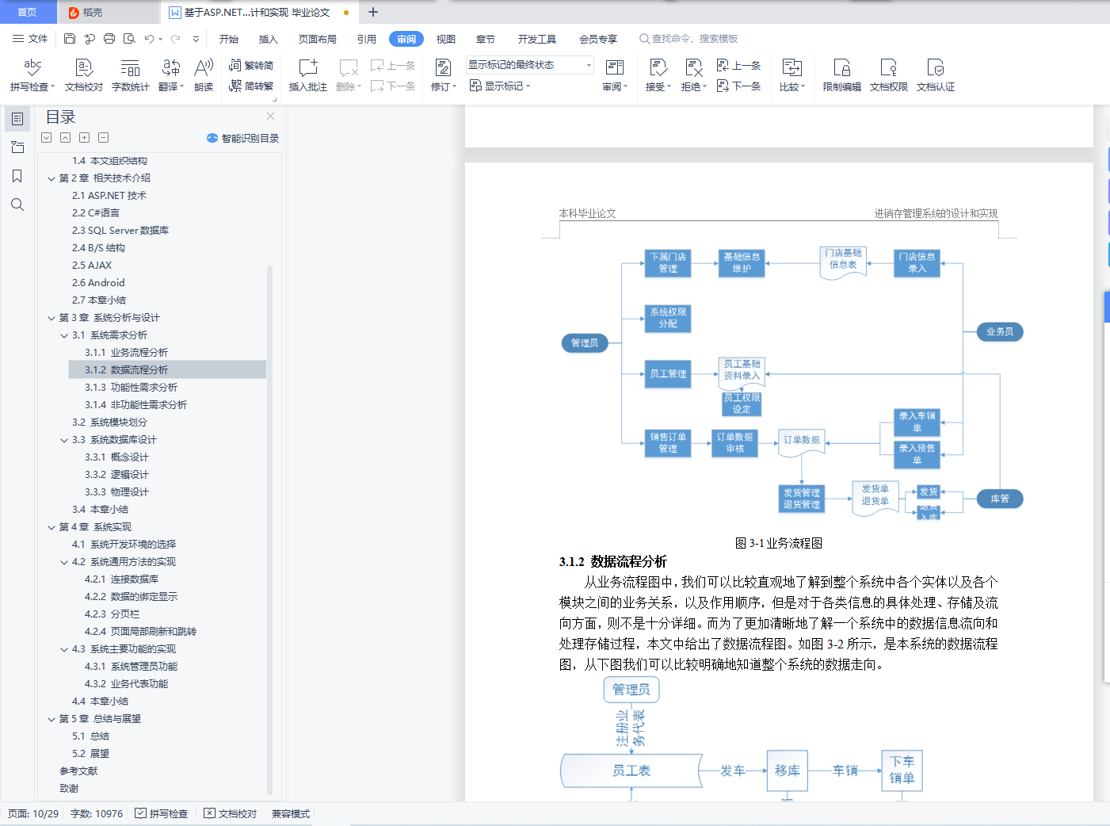This screenshot has width=1110, height=826.
Task: Collapse the 4.2 系统通用方法的实现 node
Action: pos(64,562)
